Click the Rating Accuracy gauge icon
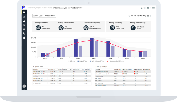This screenshot has width=177, height=103. coord(38,28)
